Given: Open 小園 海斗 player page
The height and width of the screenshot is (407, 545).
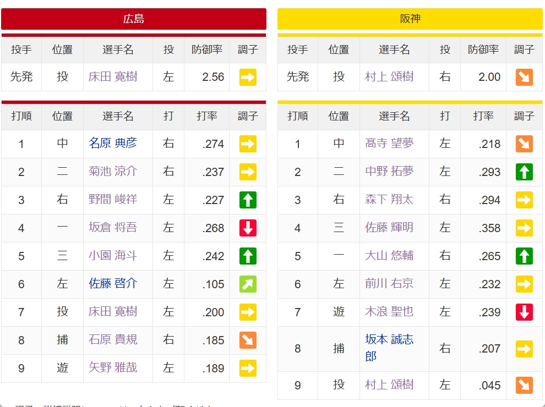Looking at the screenshot, I should 113,256.
